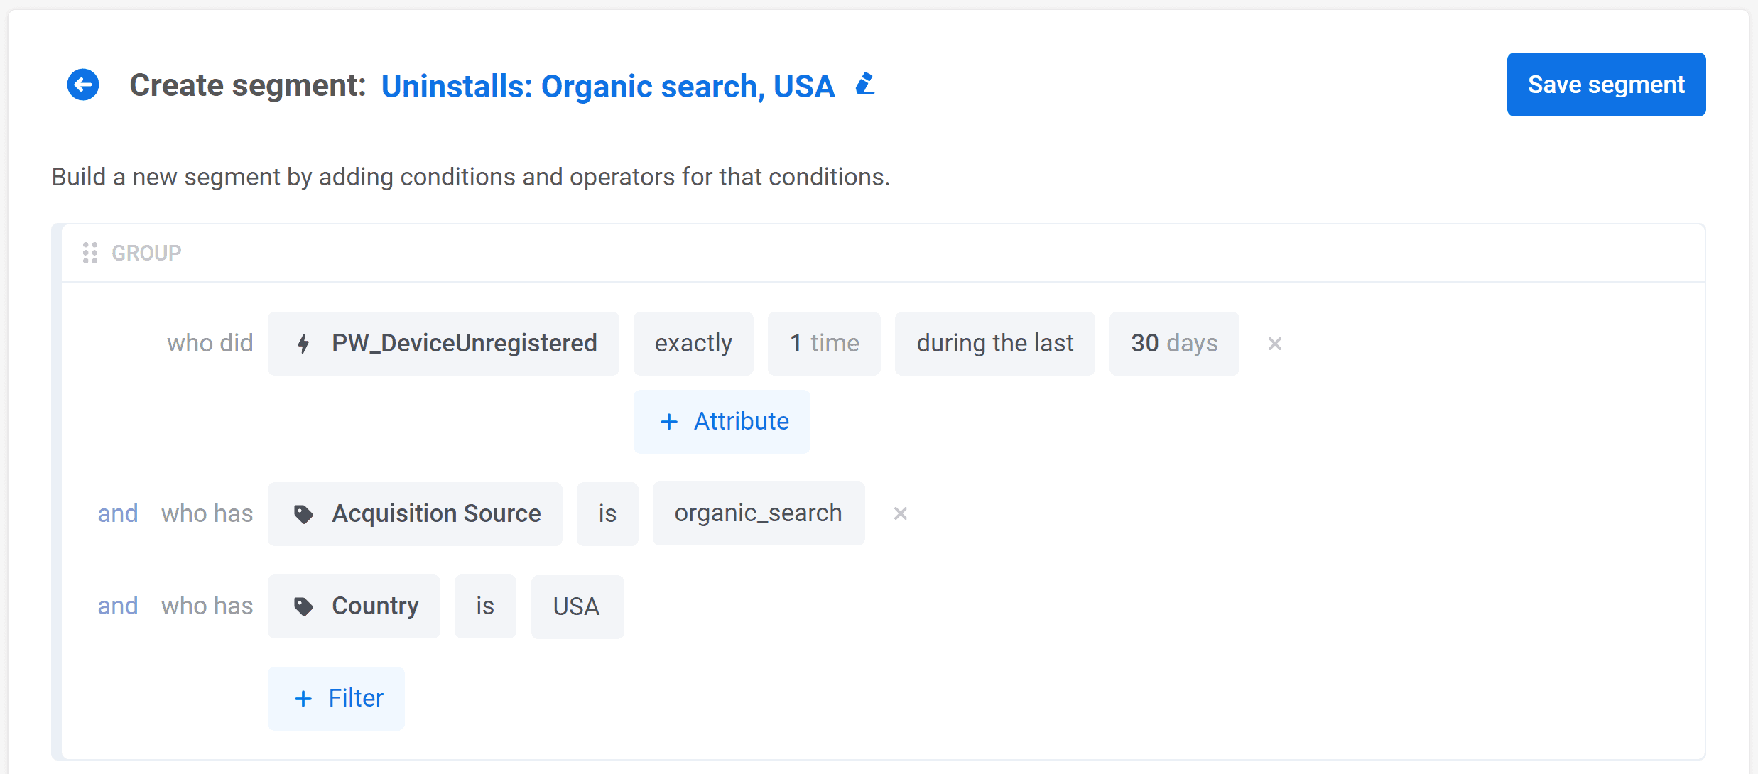Image resolution: width=1758 pixels, height=774 pixels.
Task: Remove the Acquisition Source condition
Action: tap(900, 513)
